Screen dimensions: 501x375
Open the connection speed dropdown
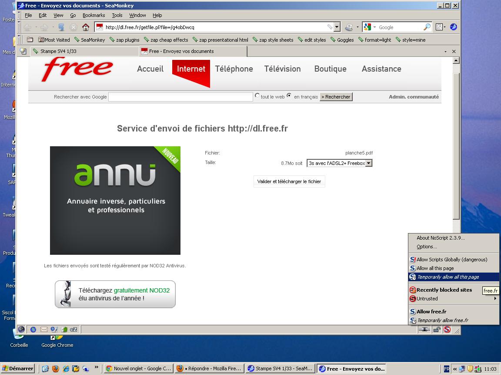point(369,163)
